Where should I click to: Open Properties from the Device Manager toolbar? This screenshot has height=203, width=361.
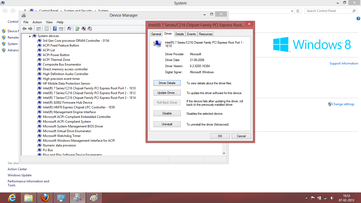[47, 29]
